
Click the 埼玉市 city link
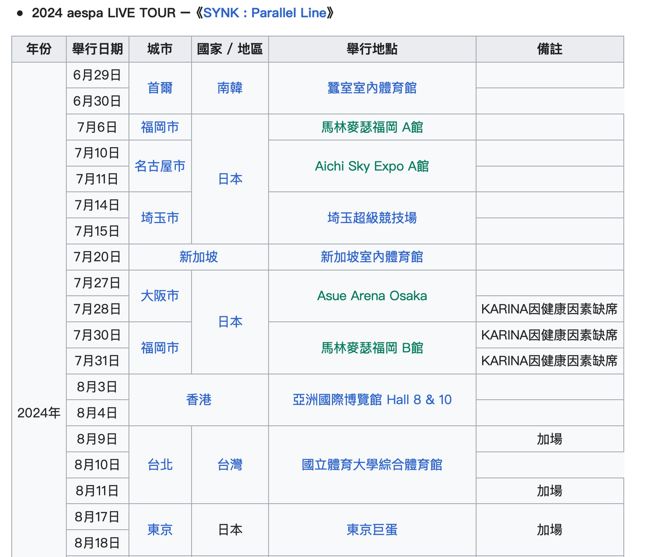pyautogui.click(x=159, y=218)
